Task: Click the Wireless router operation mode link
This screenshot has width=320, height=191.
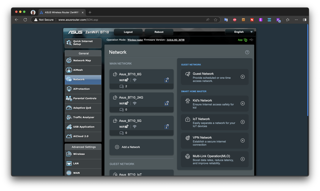Action: 135,40
